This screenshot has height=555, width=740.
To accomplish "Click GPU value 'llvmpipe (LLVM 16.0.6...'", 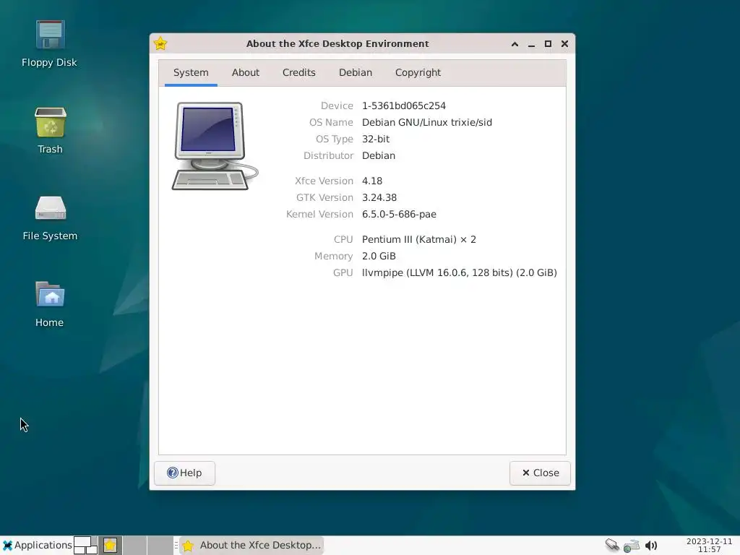I will 459,272.
